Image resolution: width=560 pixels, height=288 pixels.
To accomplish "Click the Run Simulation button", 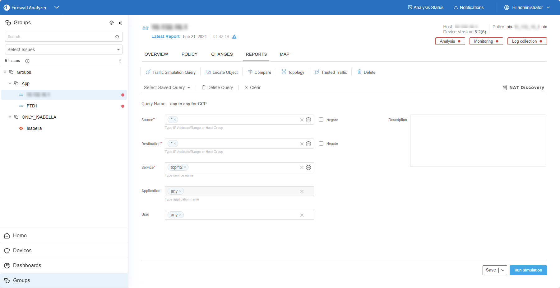I will click(528, 270).
